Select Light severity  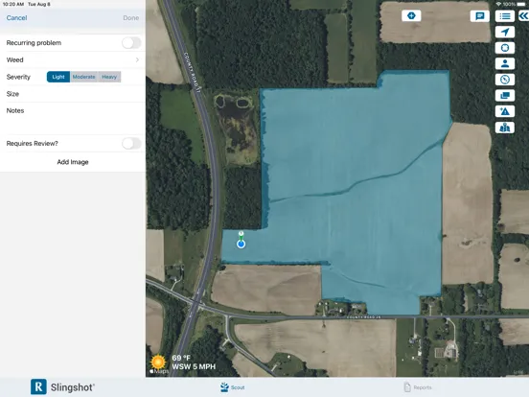click(58, 77)
